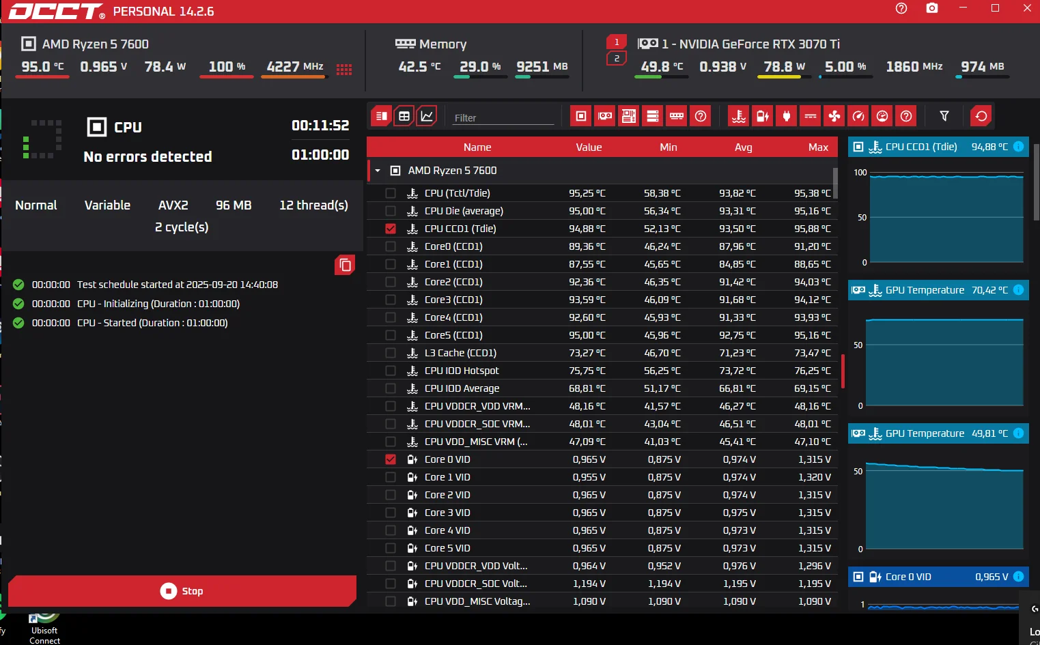Toggle the speedometer sensor type filter
This screenshot has height=645, width=1040.
click(858, 116)
